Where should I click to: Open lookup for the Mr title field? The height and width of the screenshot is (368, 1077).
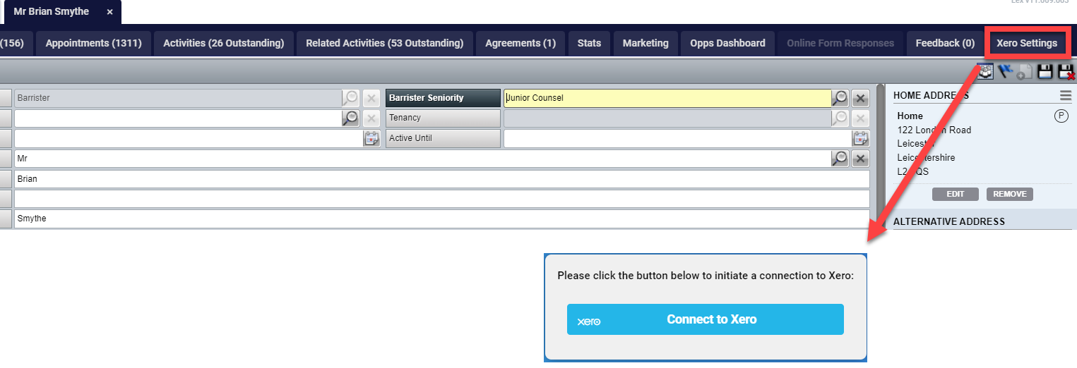pyautogui.click(x=840, y=159)
